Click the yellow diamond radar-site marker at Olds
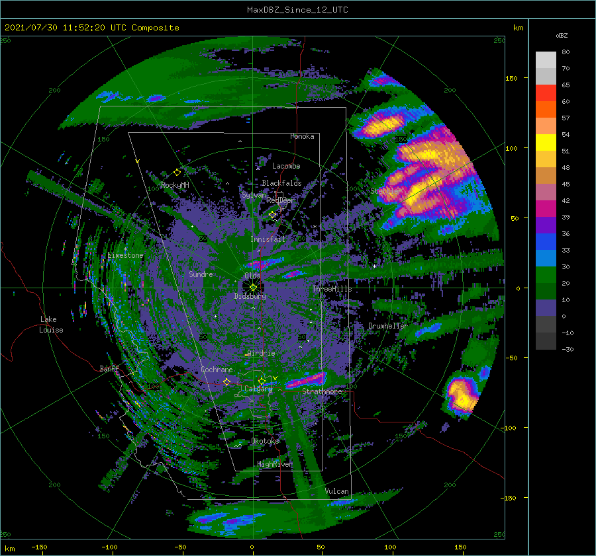The width and height of the screenshot is (596, 556). 253,288
